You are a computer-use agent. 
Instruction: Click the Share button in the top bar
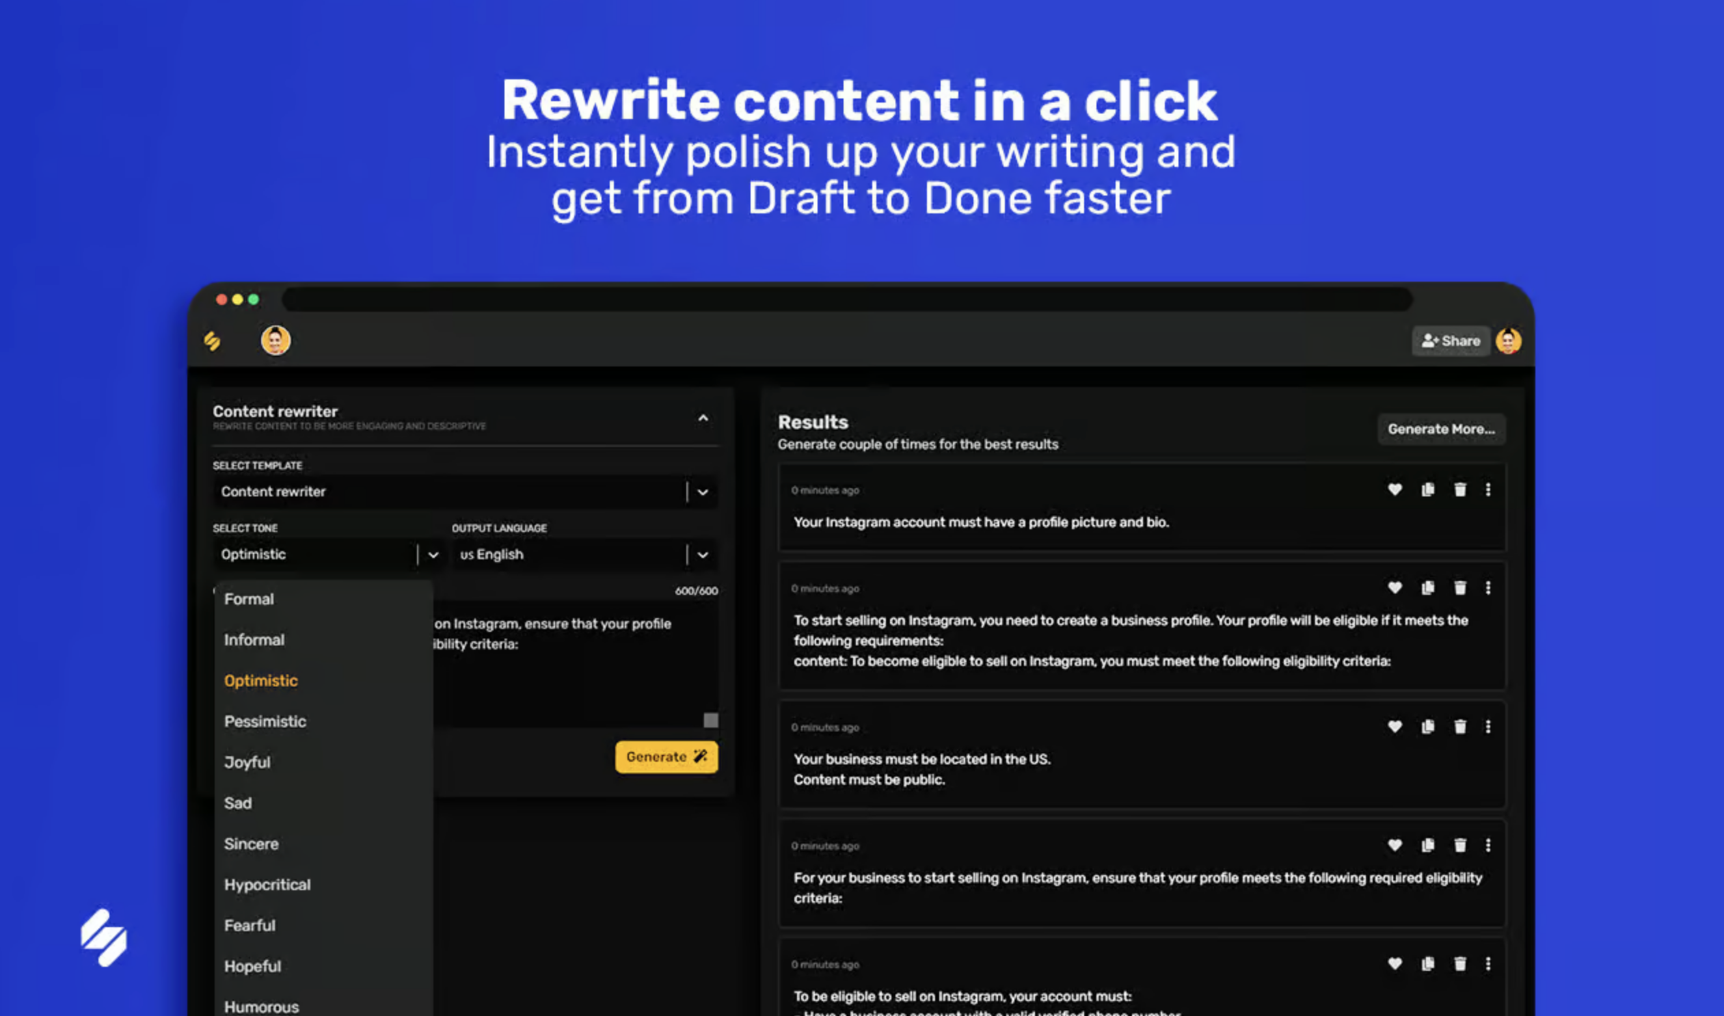1451,340
